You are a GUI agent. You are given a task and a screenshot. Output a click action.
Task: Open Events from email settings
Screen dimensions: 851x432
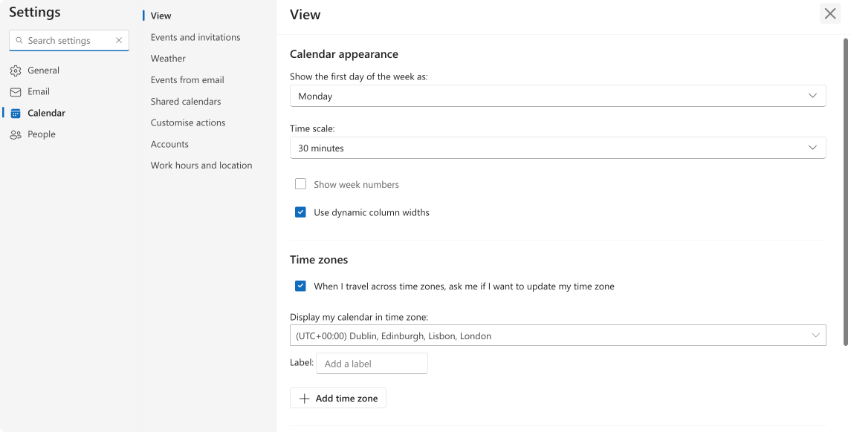point(187,80)
